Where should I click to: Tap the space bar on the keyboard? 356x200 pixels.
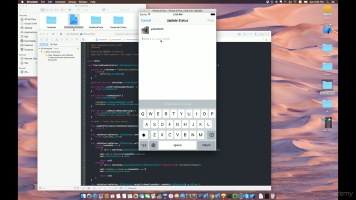click(x=177, y=146)
